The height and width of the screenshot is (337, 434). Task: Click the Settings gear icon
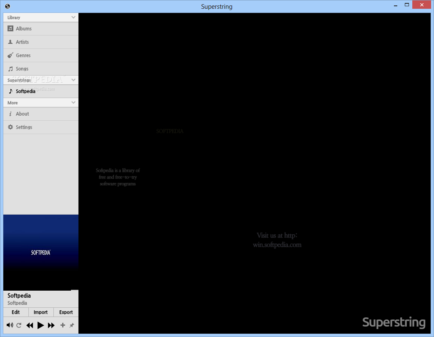click(10, 127)
